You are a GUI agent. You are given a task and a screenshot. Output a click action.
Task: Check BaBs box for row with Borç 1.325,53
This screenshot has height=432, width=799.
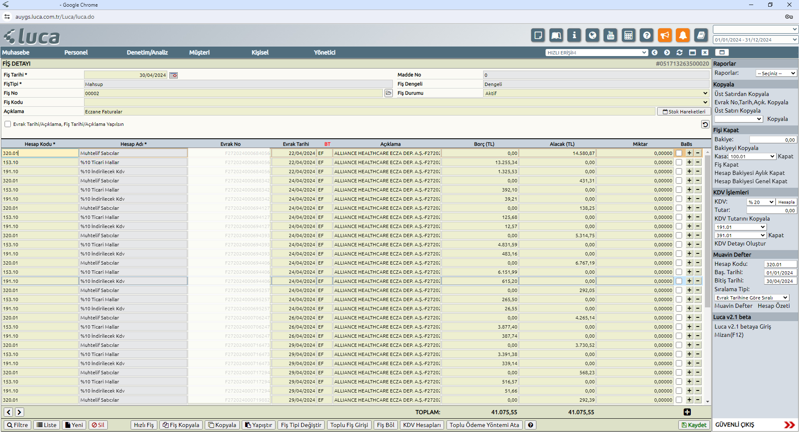tap(679, 172)
